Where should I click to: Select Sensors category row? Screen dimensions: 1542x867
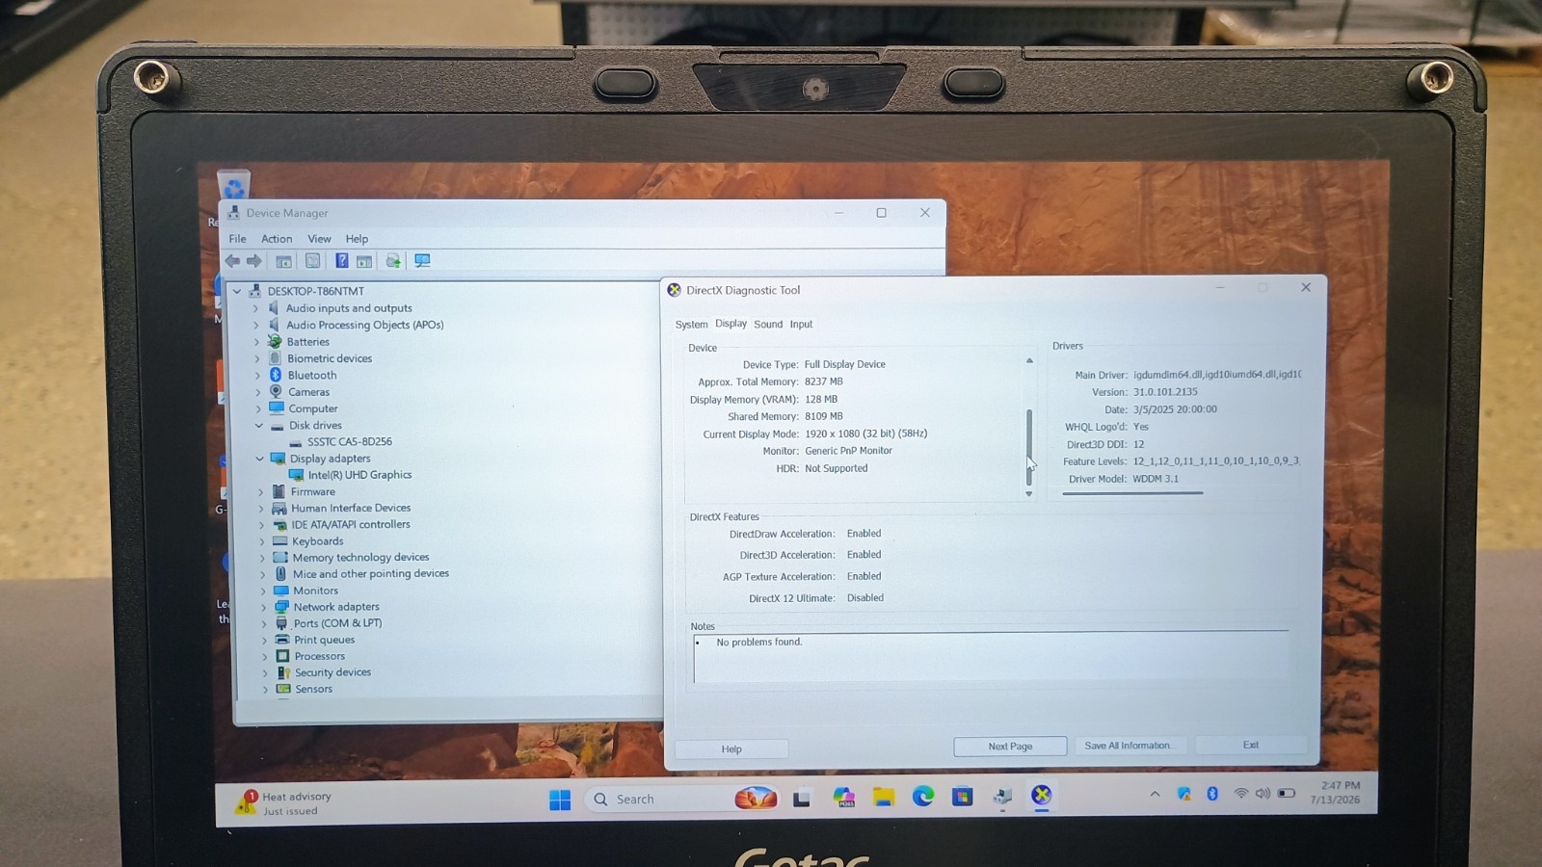[x=313, y=690]
